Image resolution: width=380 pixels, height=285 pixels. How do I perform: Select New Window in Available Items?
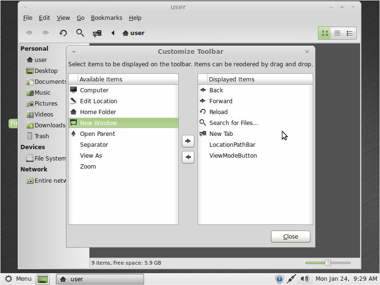(123, 123)
